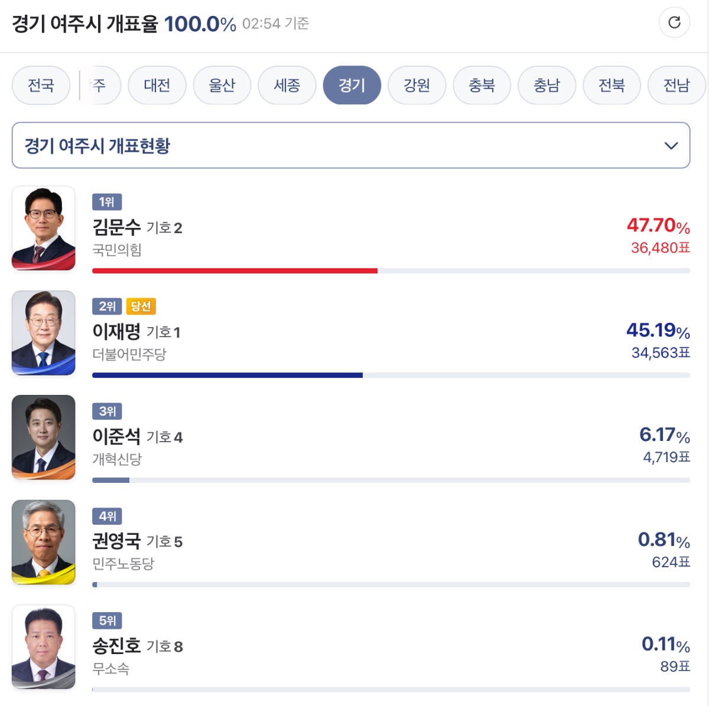The height and width of the screenshot is (706, 709).
Task: Switch to the 충북 tab
Action: [482, 86]
